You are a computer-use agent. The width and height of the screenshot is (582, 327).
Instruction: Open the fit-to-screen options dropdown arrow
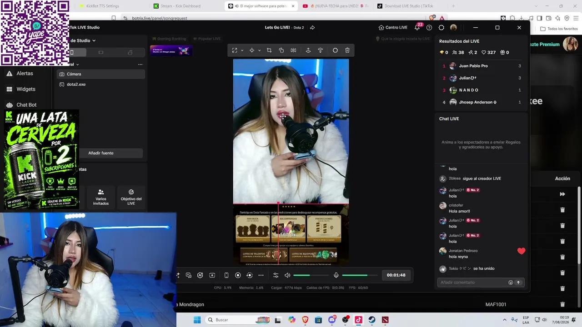pos(242,50)
